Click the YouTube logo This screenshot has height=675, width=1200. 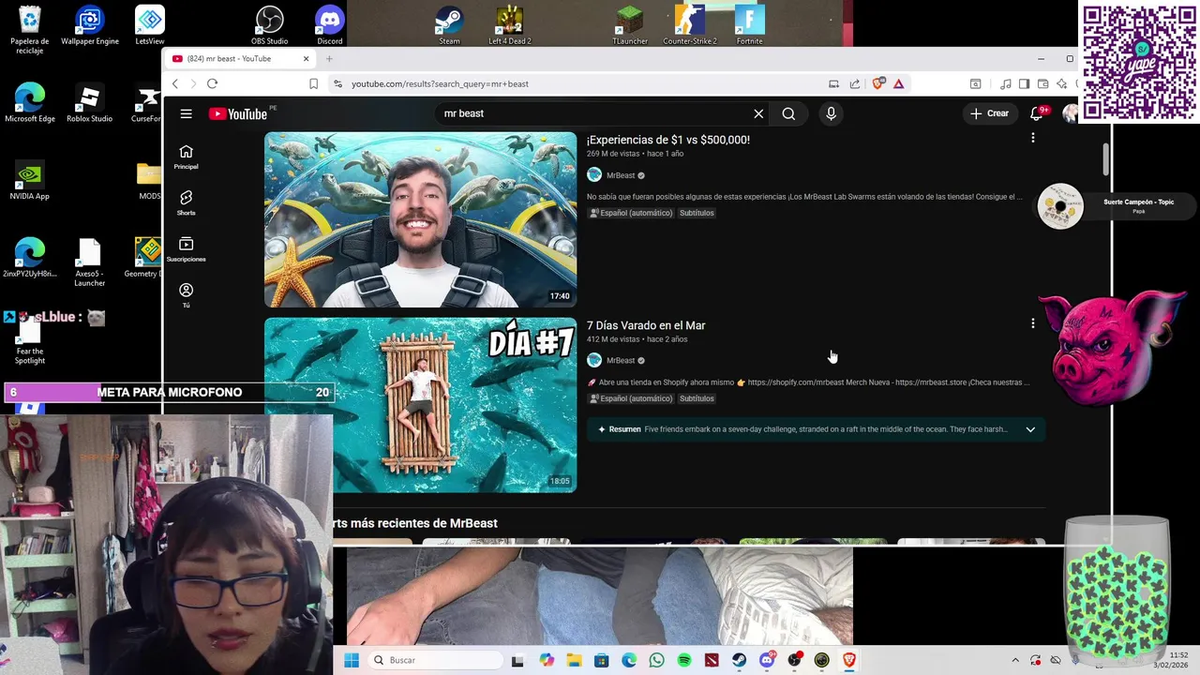[238, 113]
